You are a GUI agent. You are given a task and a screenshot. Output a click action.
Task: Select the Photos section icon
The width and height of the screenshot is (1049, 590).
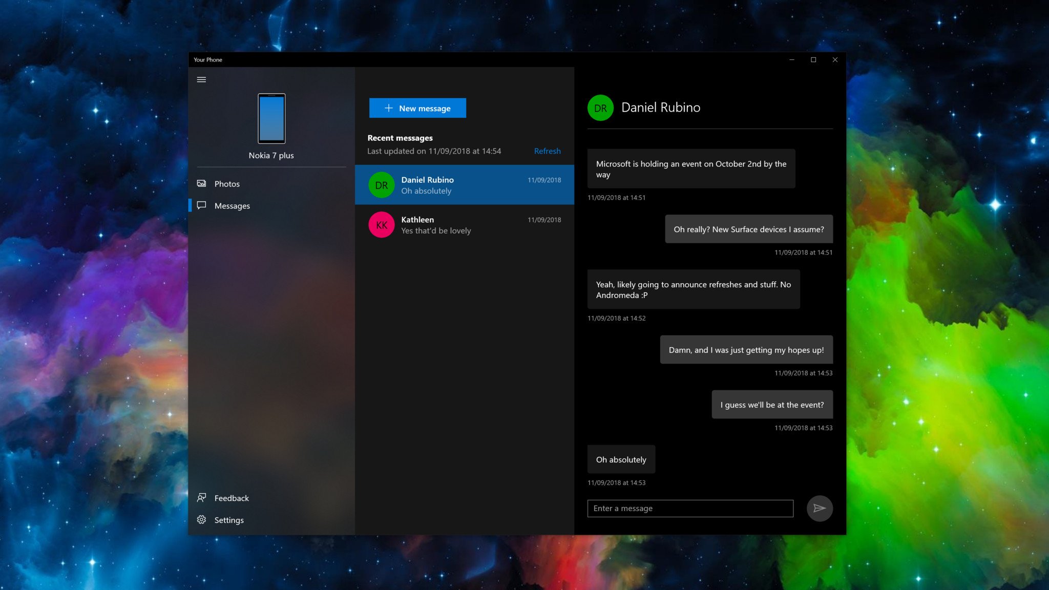tap(202, 183)
